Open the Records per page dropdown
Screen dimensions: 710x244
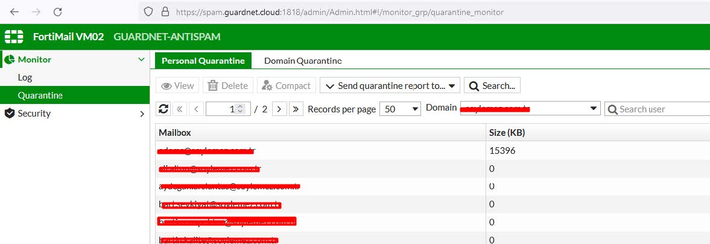[x=399, y=109]
